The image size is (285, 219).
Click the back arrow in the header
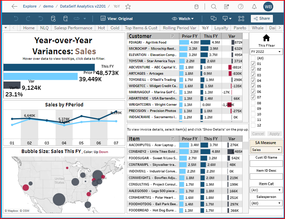[14, 7]
